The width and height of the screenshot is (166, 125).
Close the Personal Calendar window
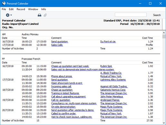(161, 4)
